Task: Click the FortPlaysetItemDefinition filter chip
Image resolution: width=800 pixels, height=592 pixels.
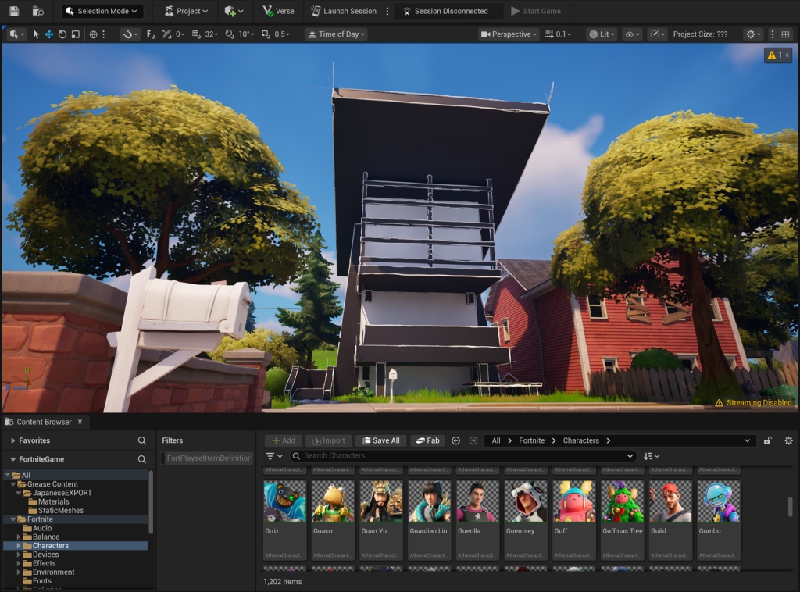Action: coord(208,458)
